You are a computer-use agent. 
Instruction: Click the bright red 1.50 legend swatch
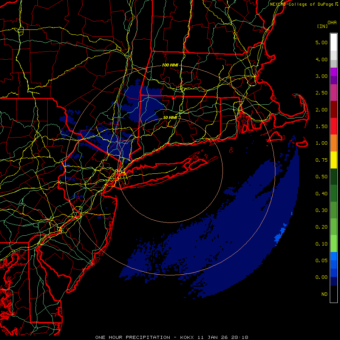[334, 126]
